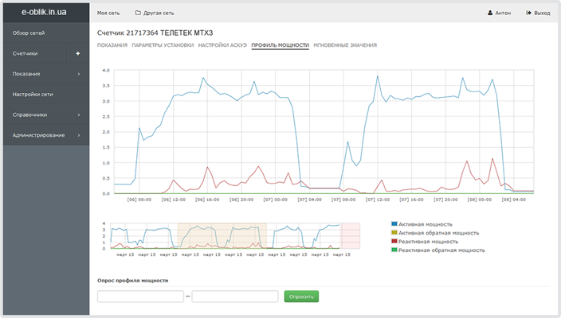Open the Параметры установки tab

pos(163,45)
